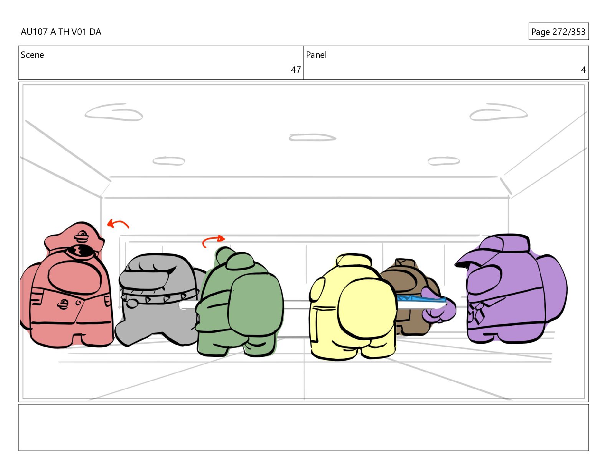This screenshot has width=608, height=469.
Task: Click the panel number '4'
Action: 583,70
